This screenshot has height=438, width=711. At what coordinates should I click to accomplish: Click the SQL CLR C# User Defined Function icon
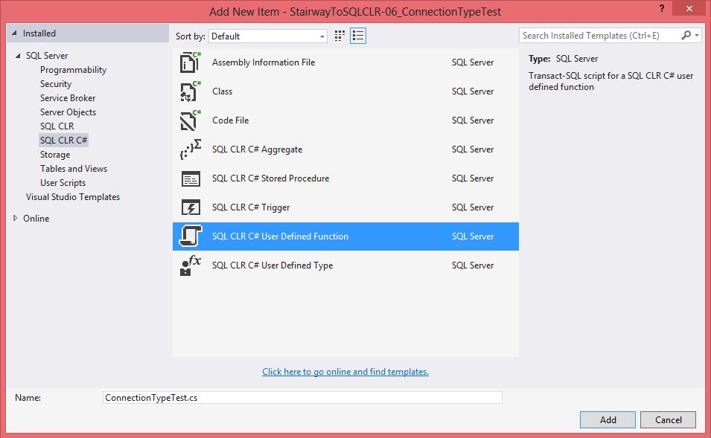(x=191, y=236)
